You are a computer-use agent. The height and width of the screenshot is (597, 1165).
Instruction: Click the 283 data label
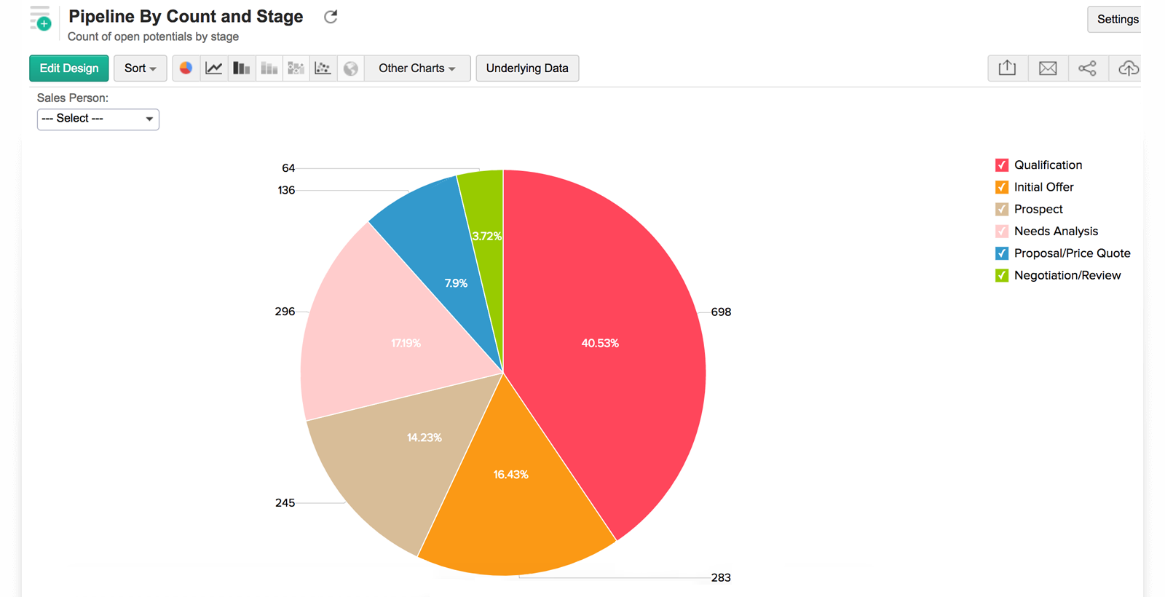pos(721,577)
